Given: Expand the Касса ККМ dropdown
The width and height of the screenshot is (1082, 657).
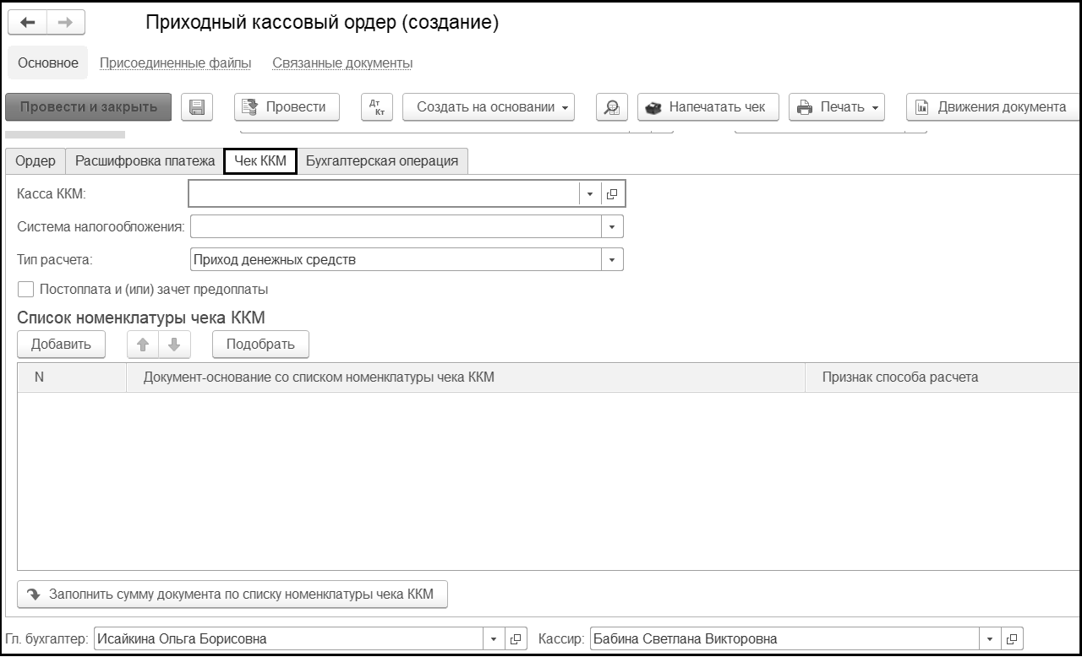Looking at the screenshot, I should 590,193.
